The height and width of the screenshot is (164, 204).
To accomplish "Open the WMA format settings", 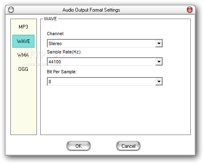I will tap(23, 55).
